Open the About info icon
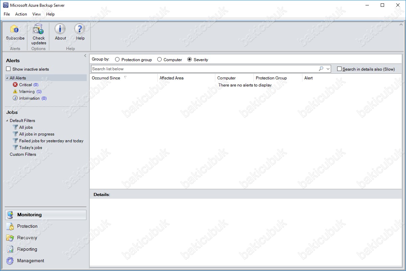 60,29
